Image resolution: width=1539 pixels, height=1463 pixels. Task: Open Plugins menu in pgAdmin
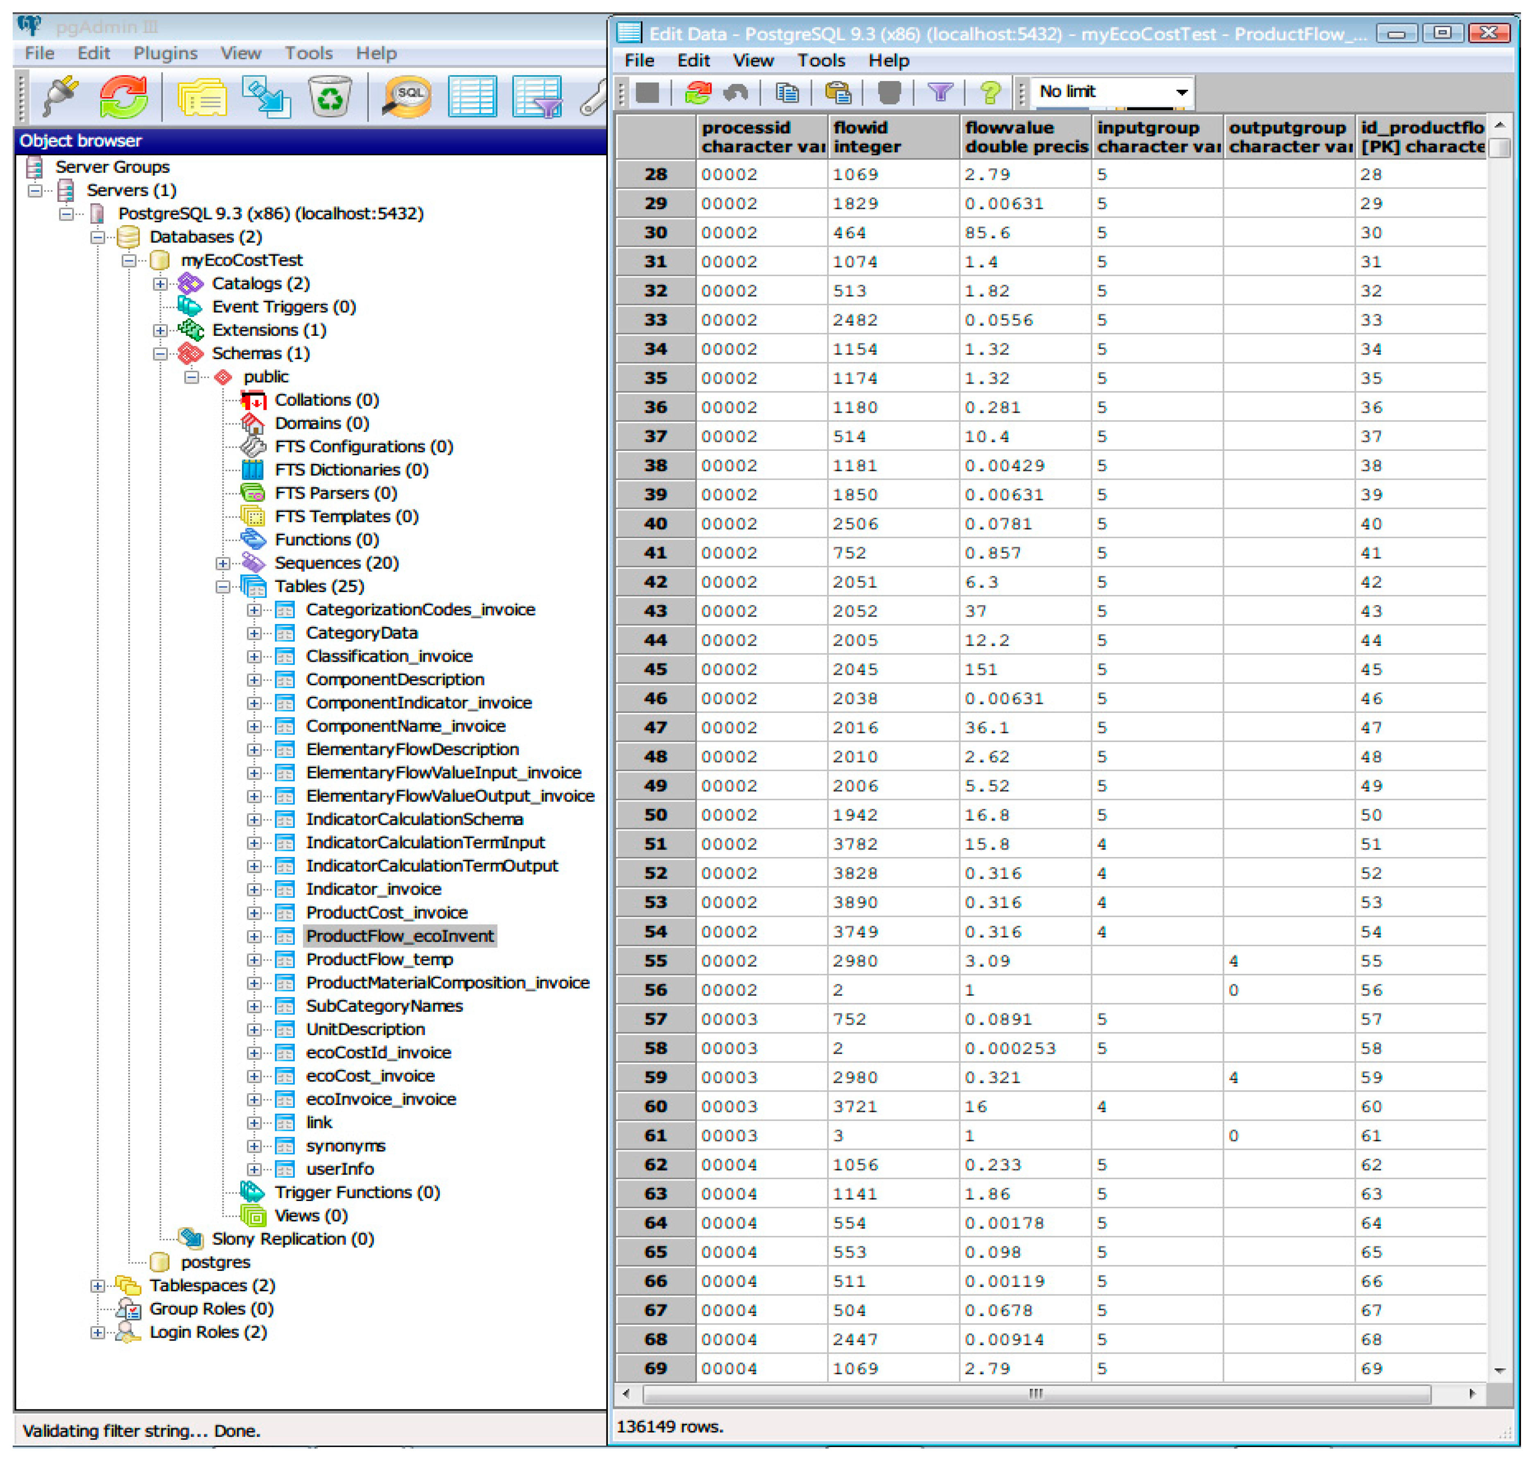[165, 53]
